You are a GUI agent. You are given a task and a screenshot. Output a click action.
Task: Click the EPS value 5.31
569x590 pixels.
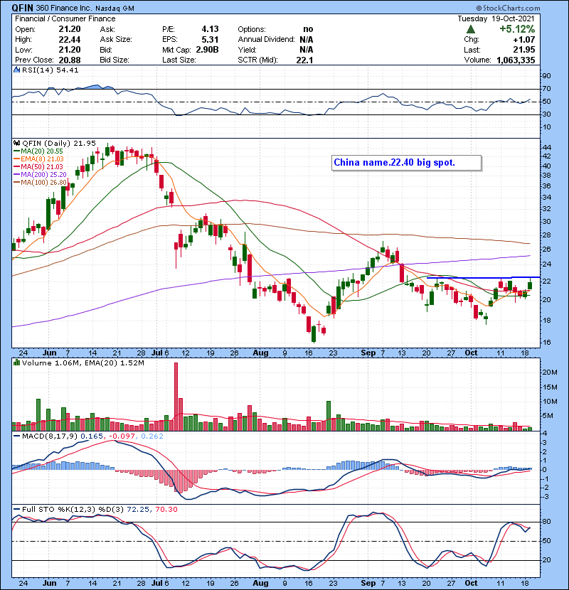(x=210, y=40)
